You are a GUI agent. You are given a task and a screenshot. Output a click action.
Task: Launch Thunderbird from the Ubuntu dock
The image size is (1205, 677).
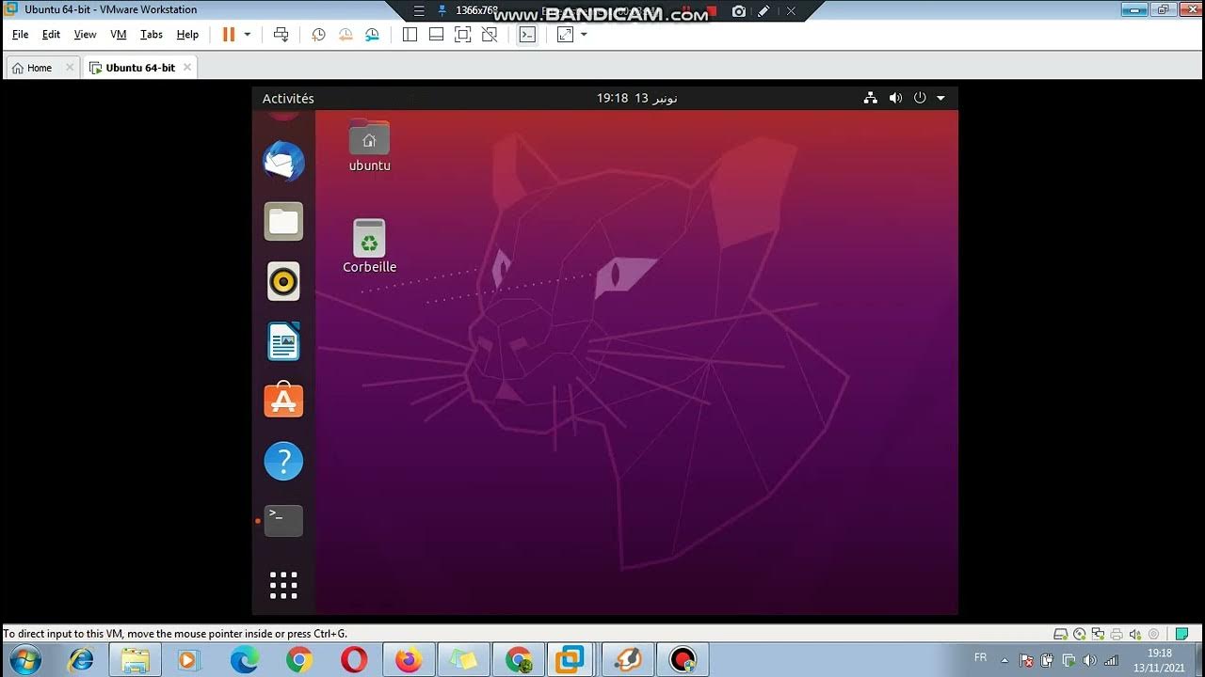pos(283,162)
